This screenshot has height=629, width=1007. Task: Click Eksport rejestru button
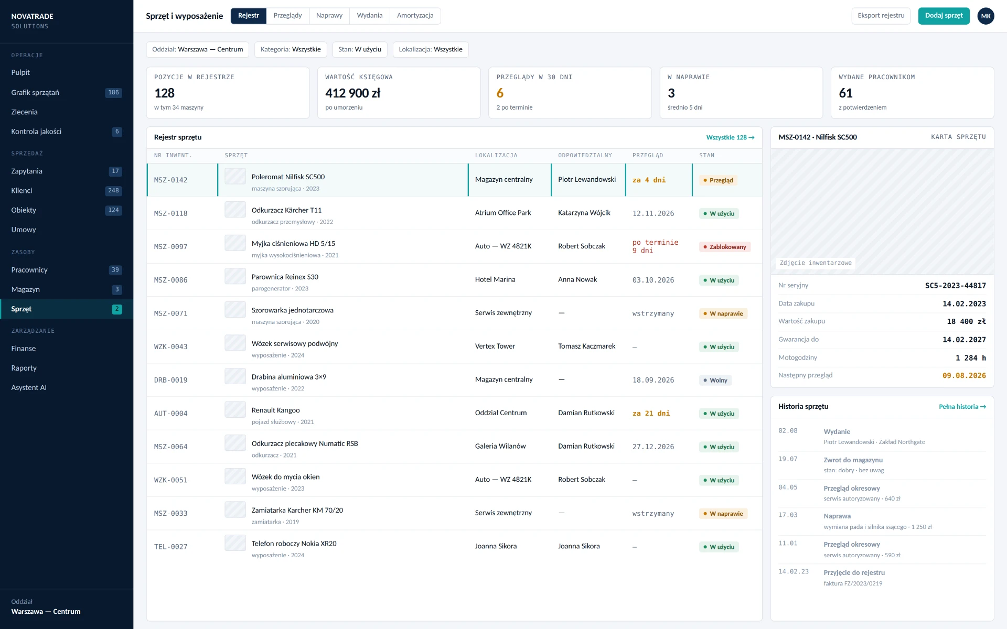tap(881, 16)
